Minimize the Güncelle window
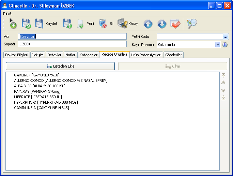Viewport: 233px width, 176px height. 212,6
